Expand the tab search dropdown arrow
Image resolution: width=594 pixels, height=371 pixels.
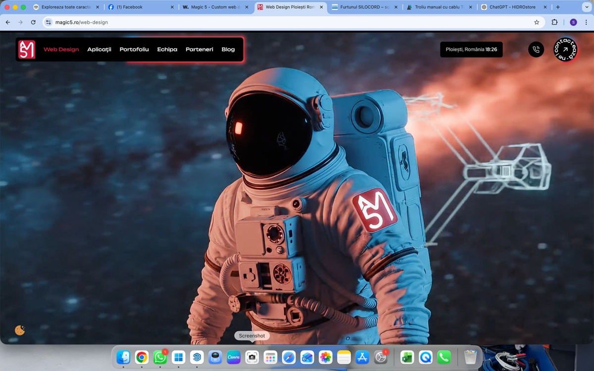pos(586,7)
